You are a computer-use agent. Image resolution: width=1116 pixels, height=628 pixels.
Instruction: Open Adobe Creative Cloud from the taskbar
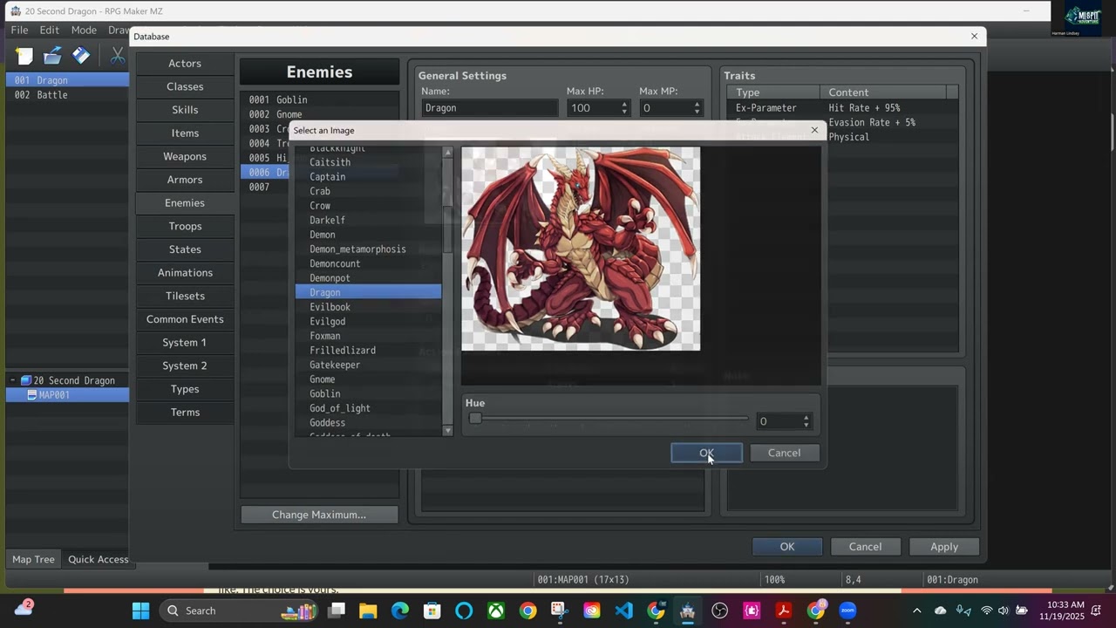(x=592, y=611)
